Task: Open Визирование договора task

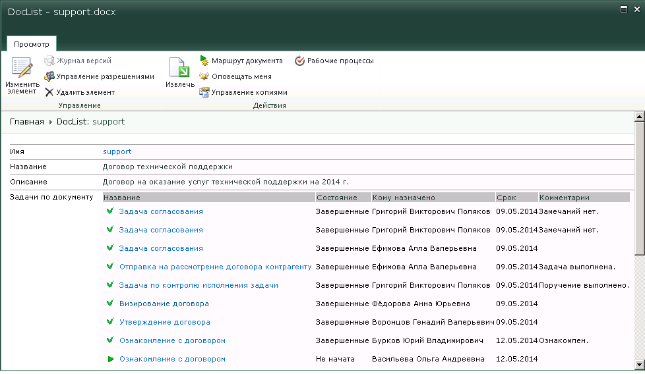Action: pos(164,304)
